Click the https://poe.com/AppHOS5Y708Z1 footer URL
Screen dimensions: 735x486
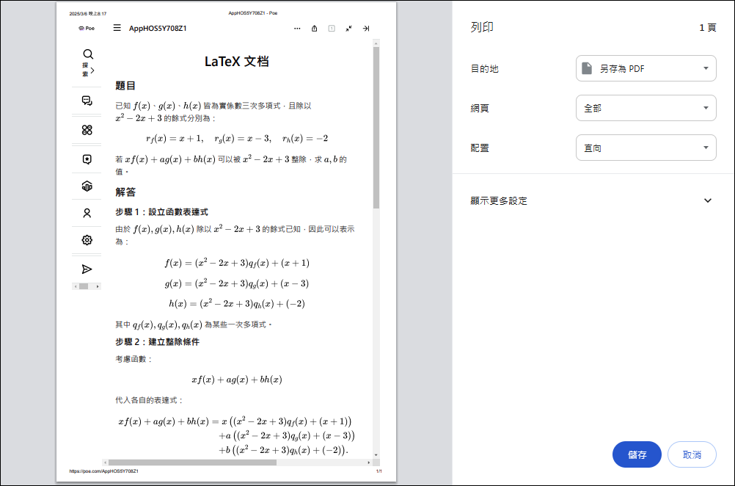tap(103, 471)
